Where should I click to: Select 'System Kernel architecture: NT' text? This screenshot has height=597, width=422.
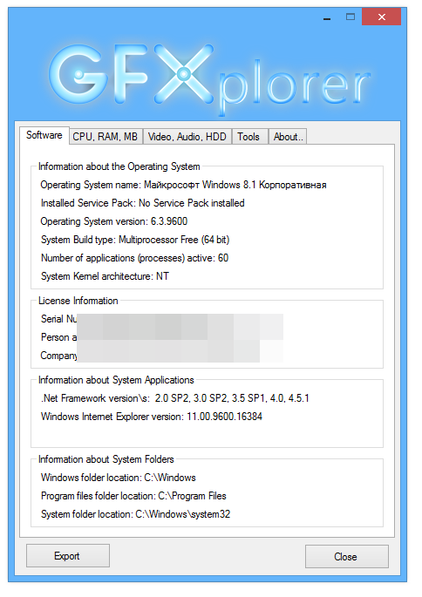(105, 276)
